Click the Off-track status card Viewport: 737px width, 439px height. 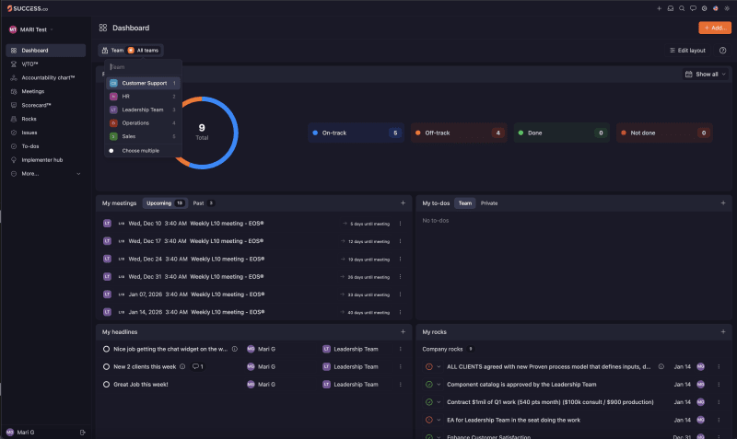[x=459, y=133]
